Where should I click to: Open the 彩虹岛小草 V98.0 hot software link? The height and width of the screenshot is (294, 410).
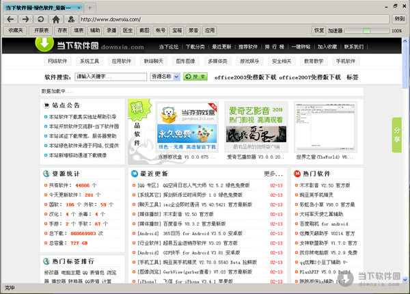tap(327, 204)
